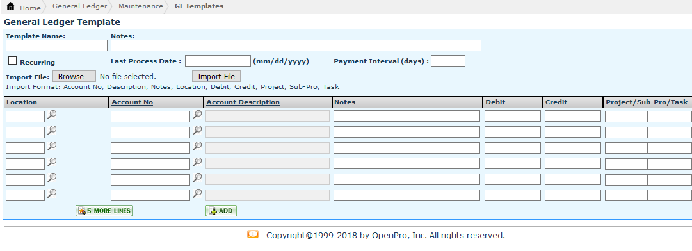The width and height of the screenshot is (692, 251).
Task: Open Account No lookup magnifier in second row
Action: coord(197,131)
